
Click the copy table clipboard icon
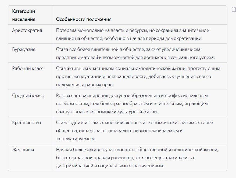tap(234, 10)
